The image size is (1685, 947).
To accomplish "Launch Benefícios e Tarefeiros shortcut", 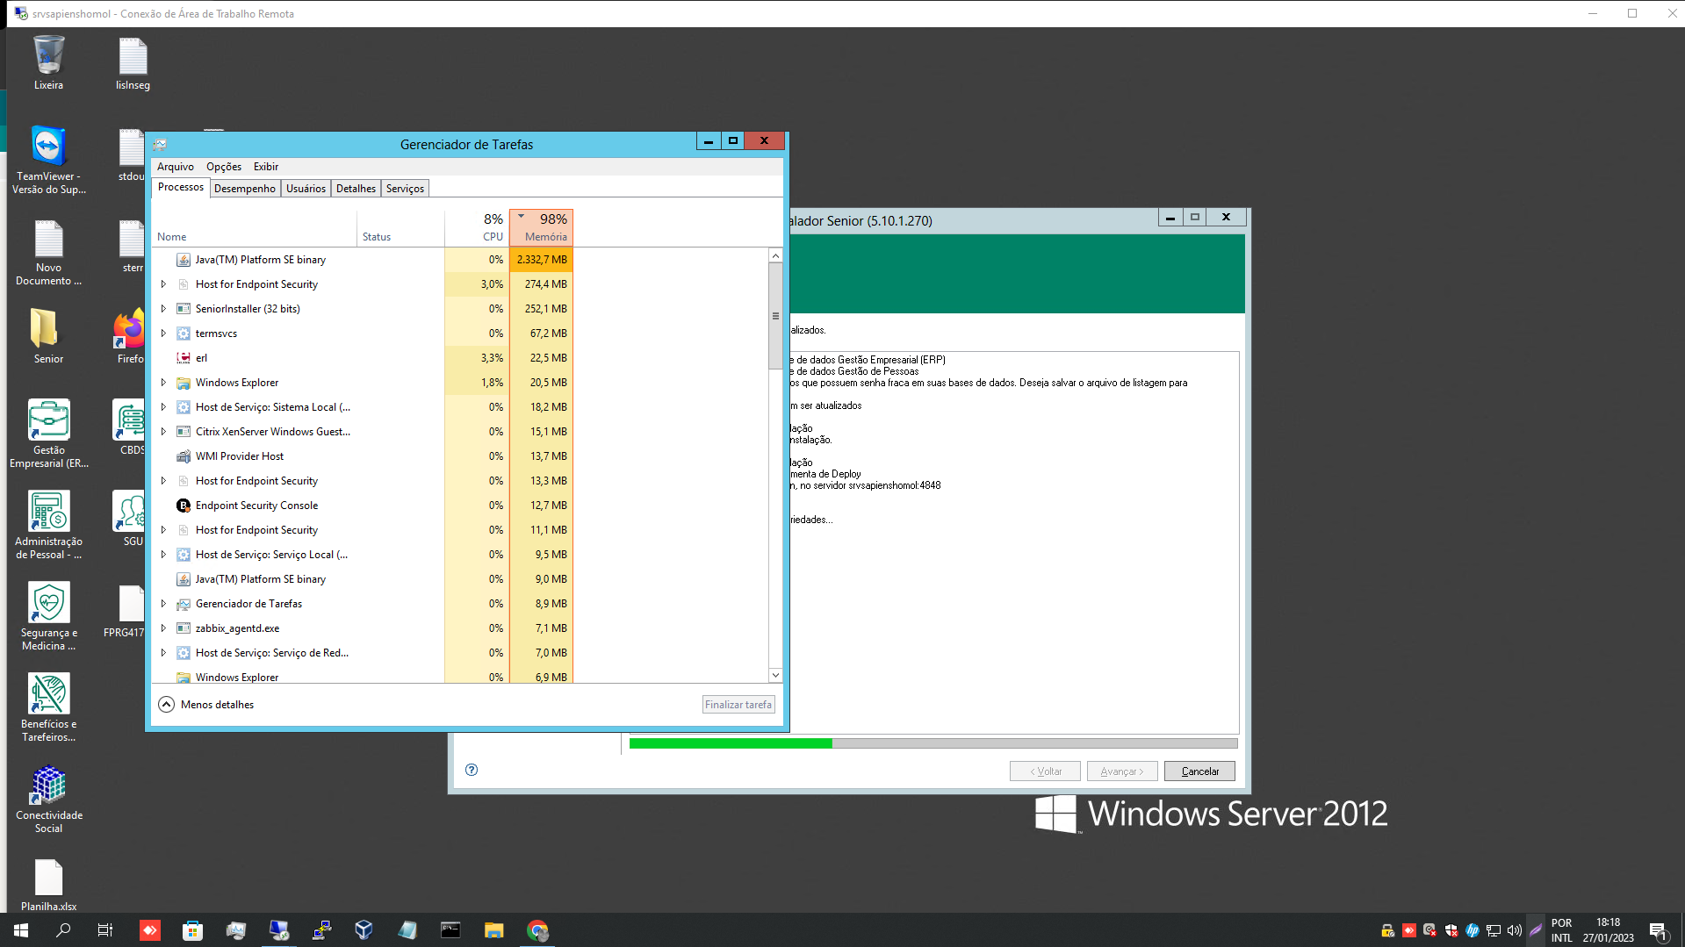I will click(x=48, y=707).
